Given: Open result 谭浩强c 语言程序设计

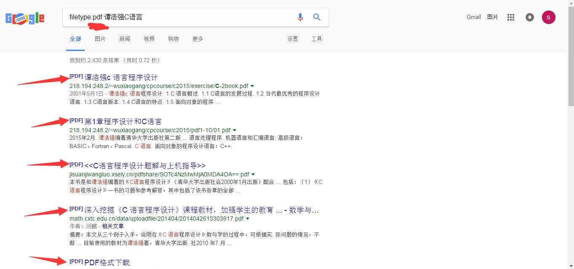Looking at the screenshot, I should [121, 77].
